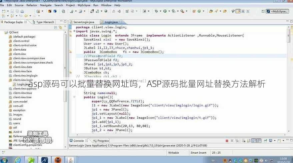Open the Debug dropdown arrow
The width and height of the screenshot is (293, 163).
click(x=160, y=11)
